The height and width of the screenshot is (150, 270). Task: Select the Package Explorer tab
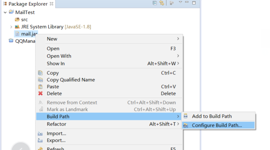click(x=28, y=4)
